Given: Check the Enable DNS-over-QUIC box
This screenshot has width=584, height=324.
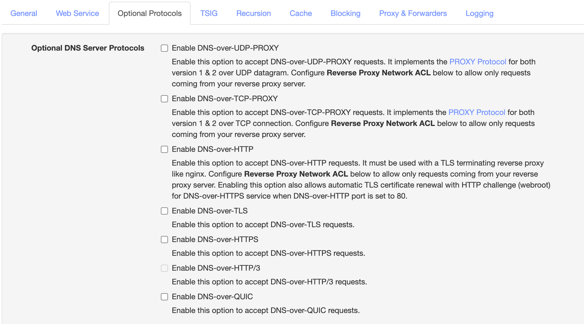Looking at the screenshot, I should [164, 297].
